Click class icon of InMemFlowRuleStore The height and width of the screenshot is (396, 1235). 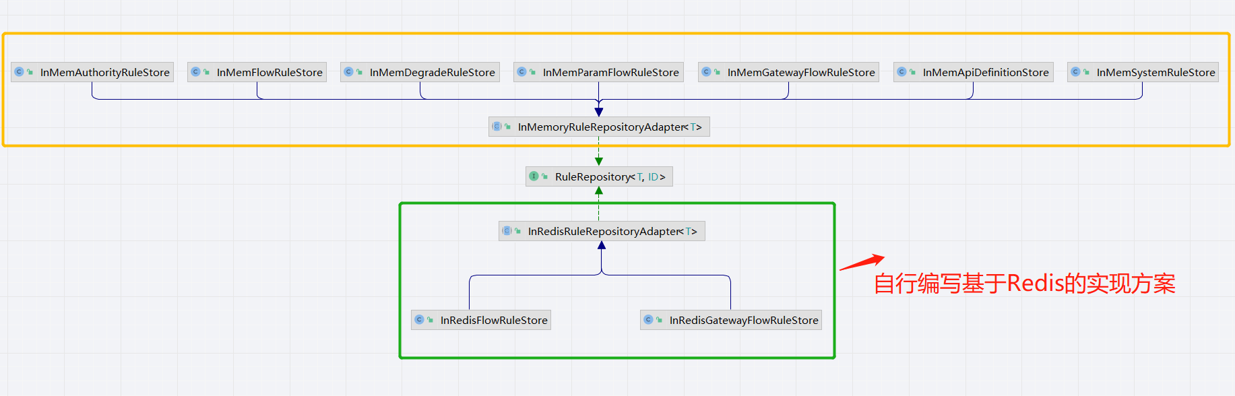195,71
